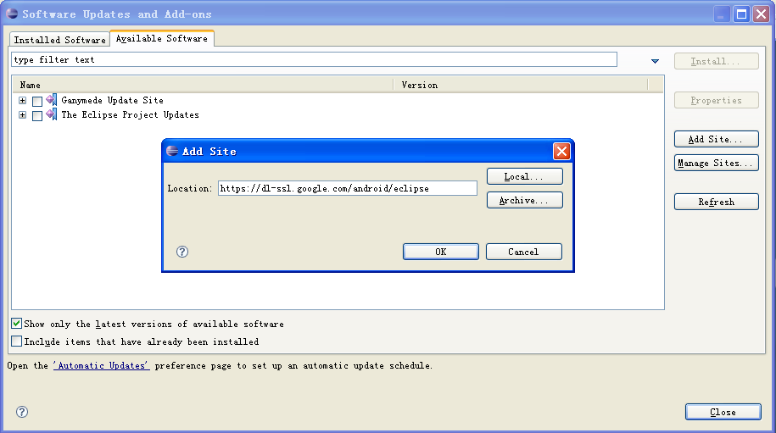Open help in Add Site dialog
The height and width of the screenshot is (433, 776).
(182, 252)
